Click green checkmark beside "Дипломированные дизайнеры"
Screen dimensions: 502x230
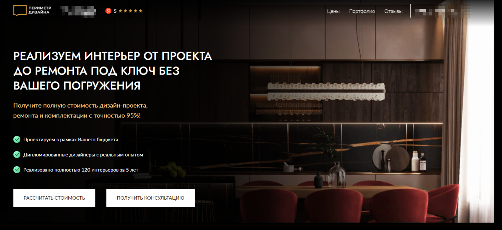[x=17, y=155]
